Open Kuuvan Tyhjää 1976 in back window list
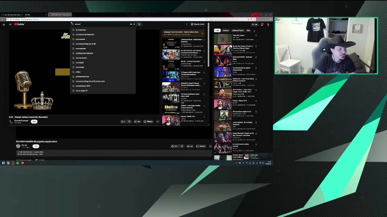387x217 pixels. pos(240,101)
